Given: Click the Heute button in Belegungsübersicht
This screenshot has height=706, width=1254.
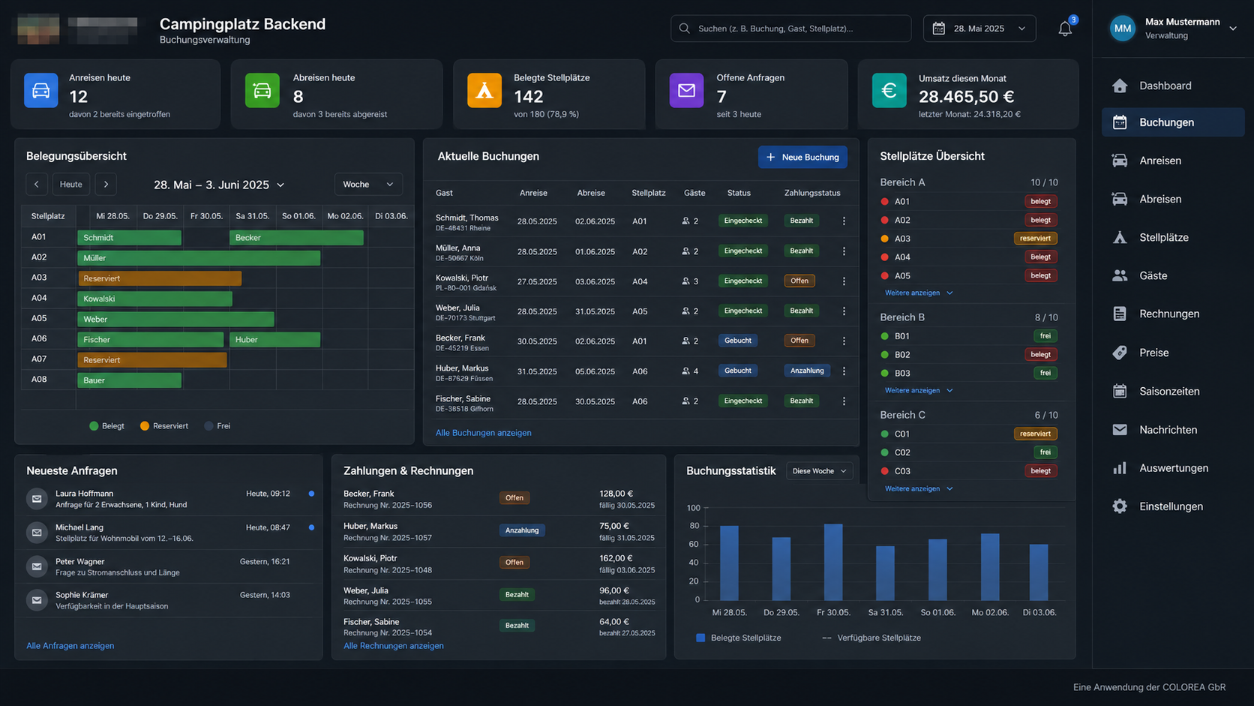Looking at the screenshot, I should coord(71,185).
